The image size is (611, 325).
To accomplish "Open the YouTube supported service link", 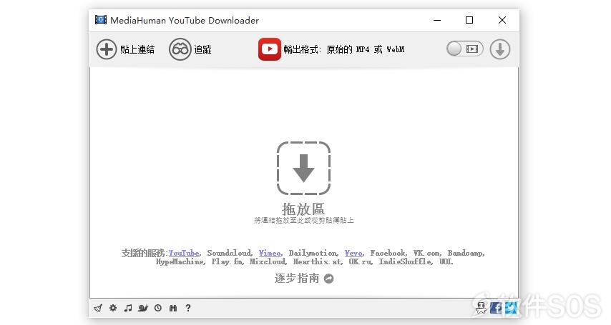I will click(x=184, y=253).
